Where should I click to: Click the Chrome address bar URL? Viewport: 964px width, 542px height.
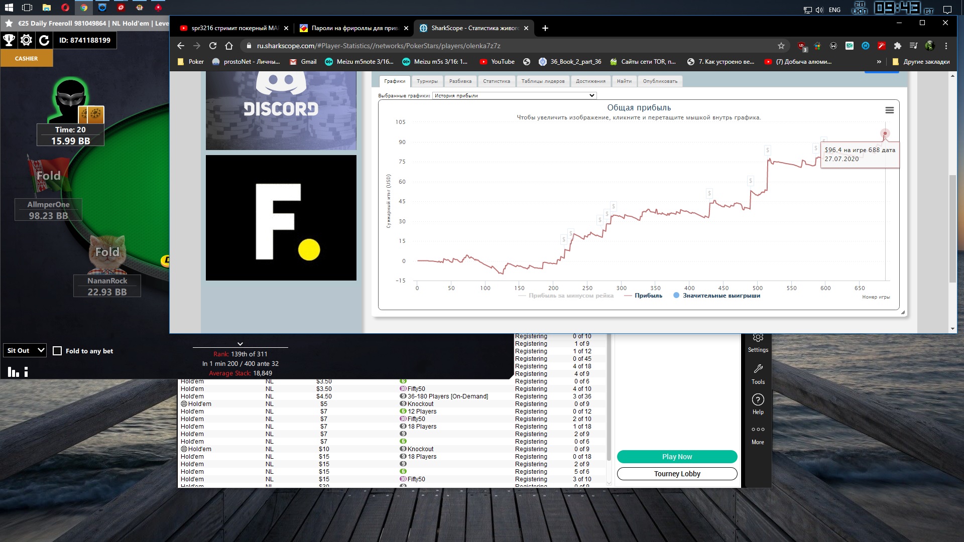(x=379, y=46)
